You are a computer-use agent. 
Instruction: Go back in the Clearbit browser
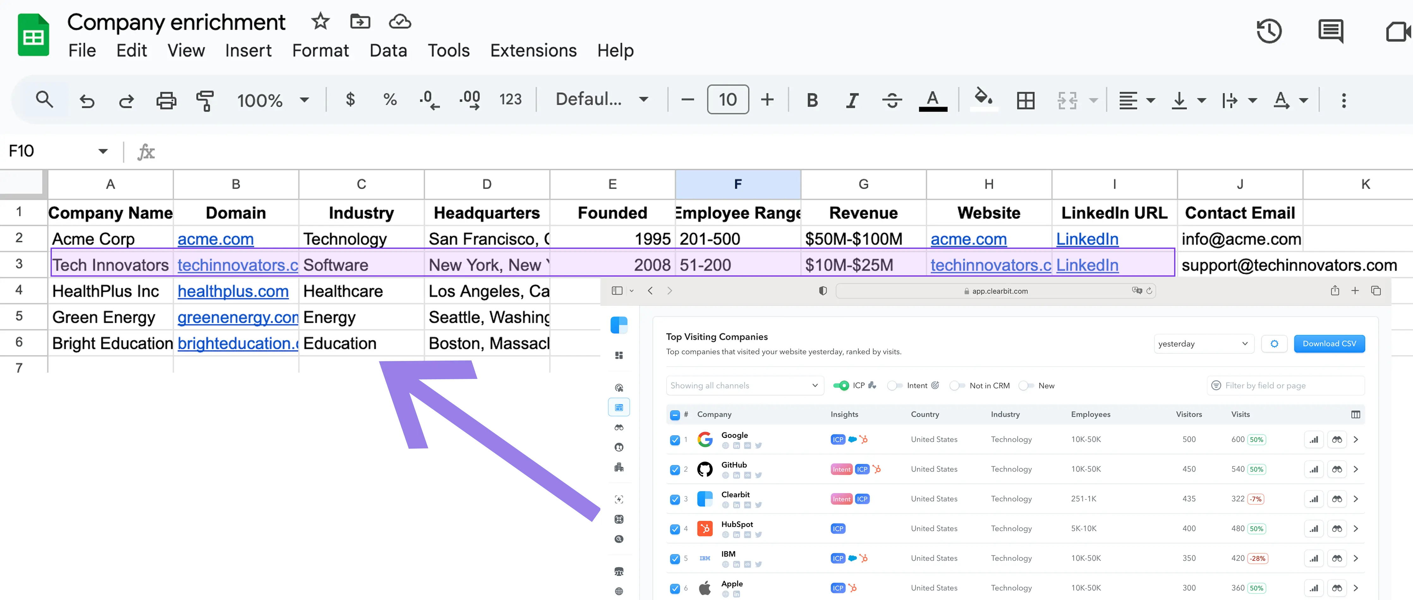pyautogui.click(x=650, y=291)
